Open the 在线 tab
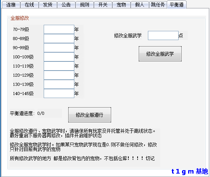 tap(30, 5)
